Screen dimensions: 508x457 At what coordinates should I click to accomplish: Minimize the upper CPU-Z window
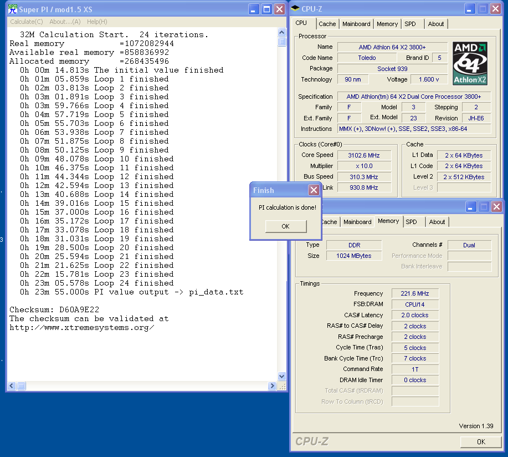[x=469, y=9]
